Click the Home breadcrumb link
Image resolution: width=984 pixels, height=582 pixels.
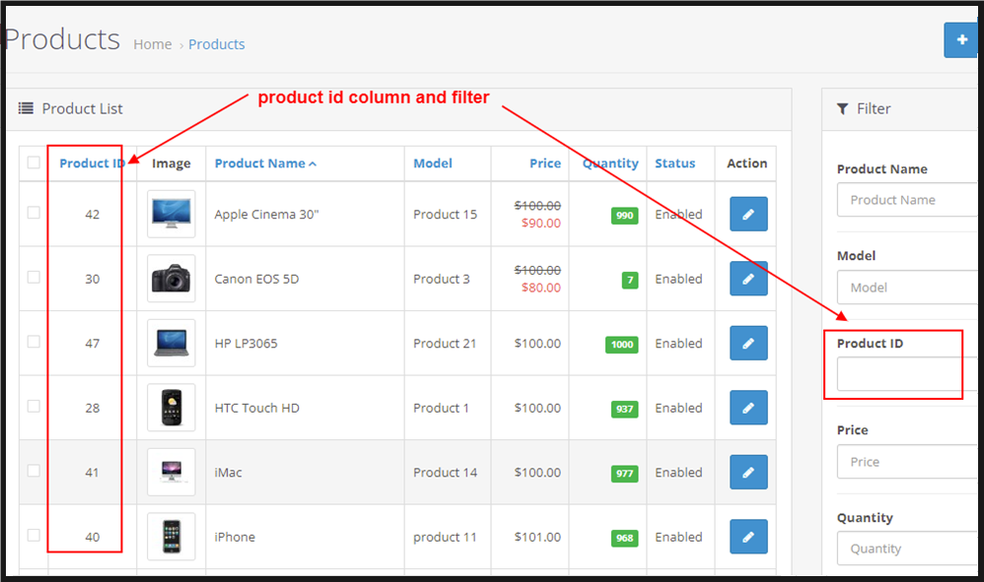coord(152,44)
